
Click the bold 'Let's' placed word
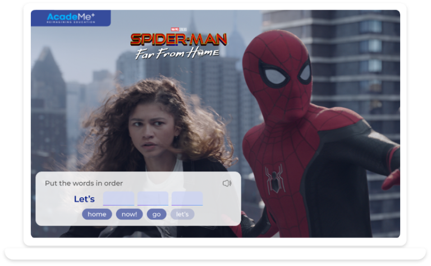[84, 199]
